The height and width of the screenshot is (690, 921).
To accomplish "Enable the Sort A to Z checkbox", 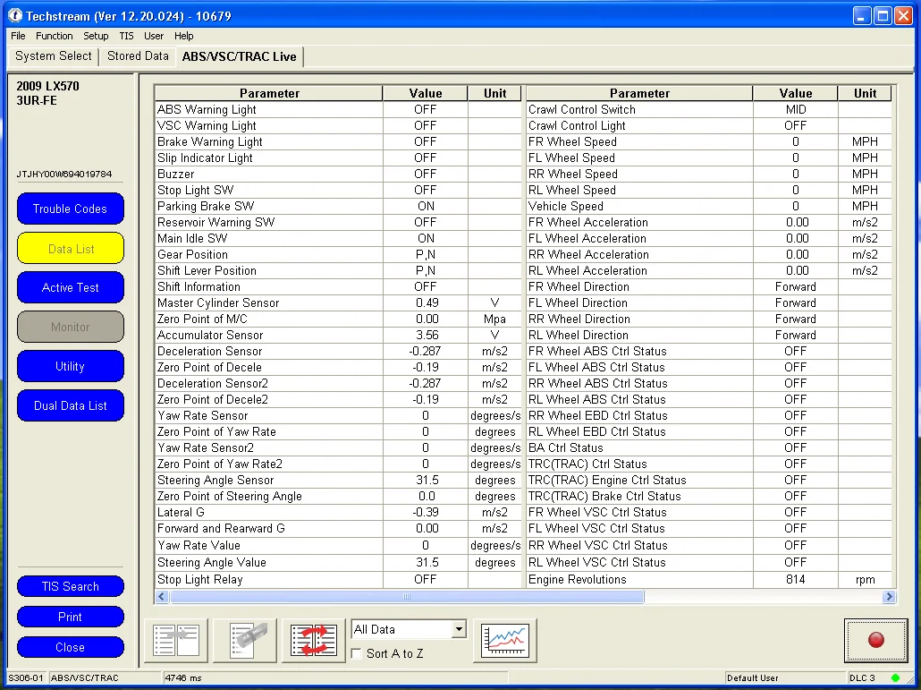I will (x=356, y=653).
